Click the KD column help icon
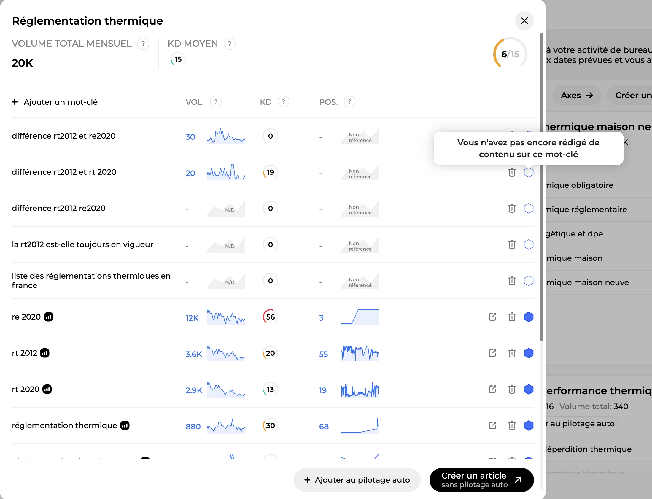Image resolution: width=652 pixels, height=499 pixels. pos(283,101)
